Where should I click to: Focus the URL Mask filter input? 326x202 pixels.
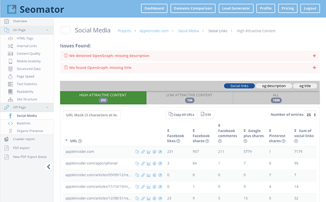coord(92,115)
